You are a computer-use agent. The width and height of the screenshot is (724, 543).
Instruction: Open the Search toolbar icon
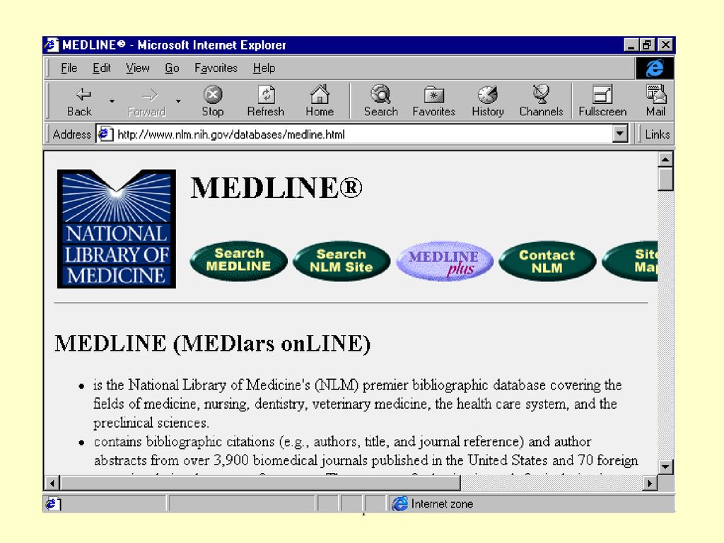pos(381,94)
